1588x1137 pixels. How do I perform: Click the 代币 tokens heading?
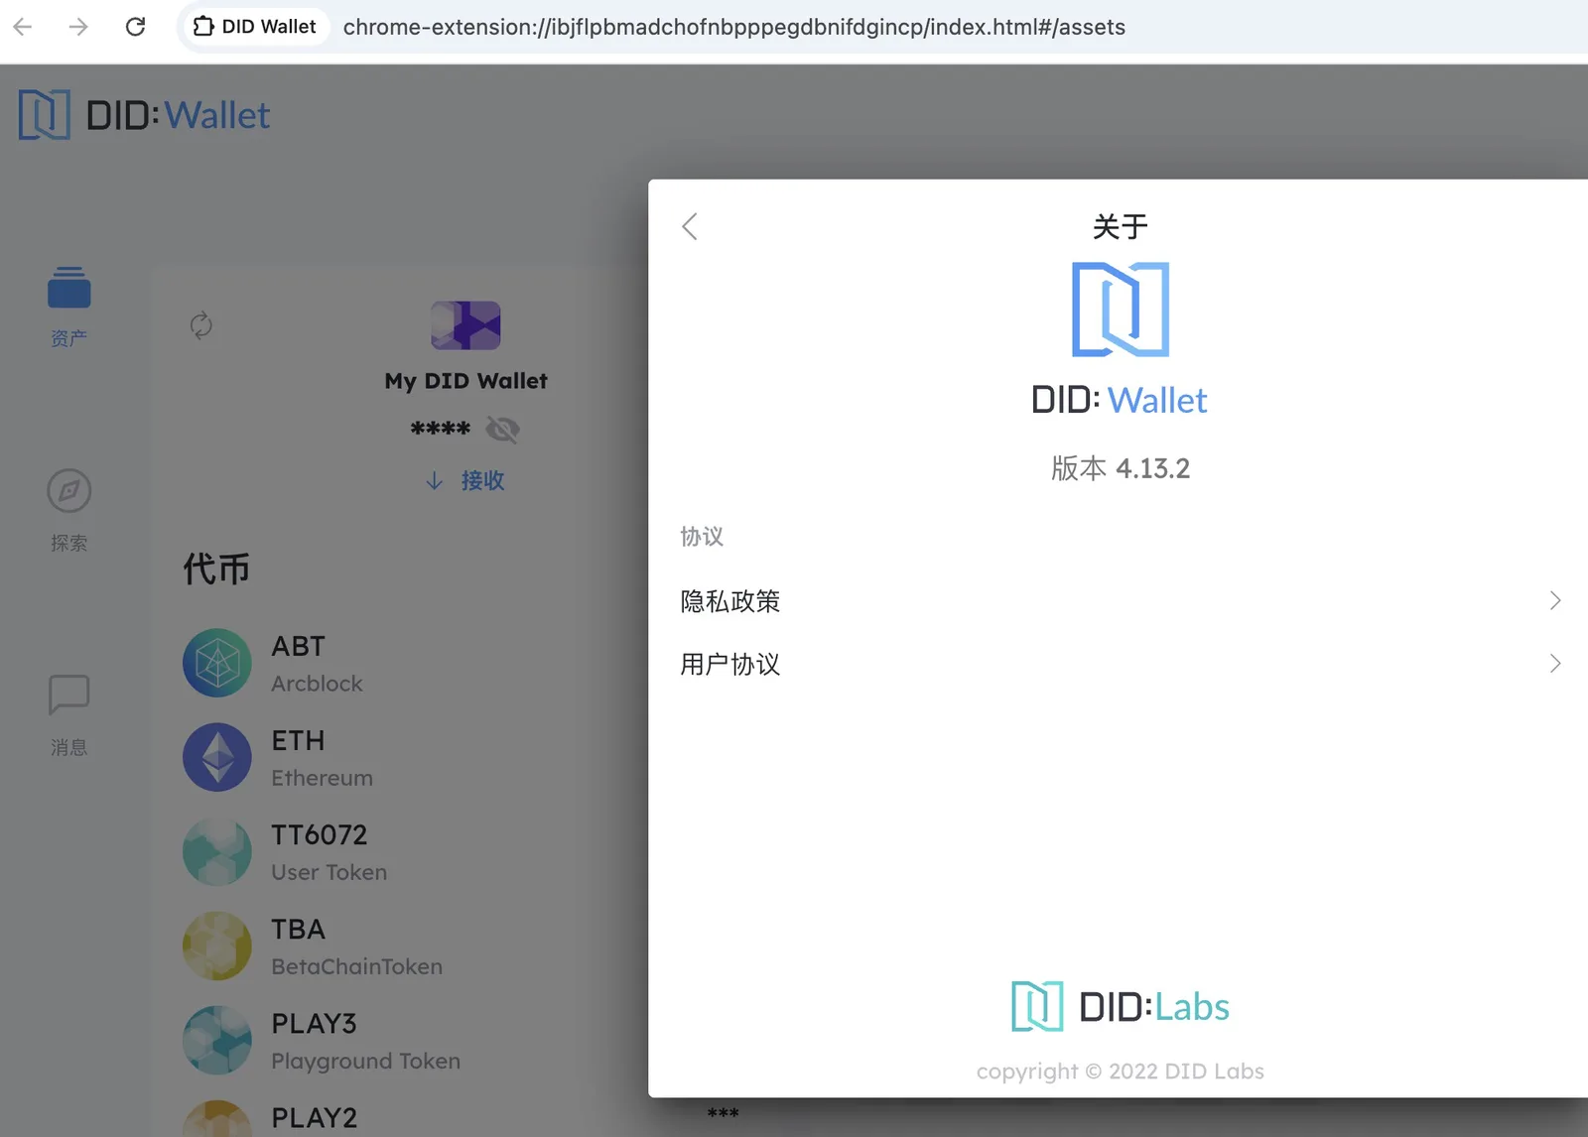(x=216, y=568)
